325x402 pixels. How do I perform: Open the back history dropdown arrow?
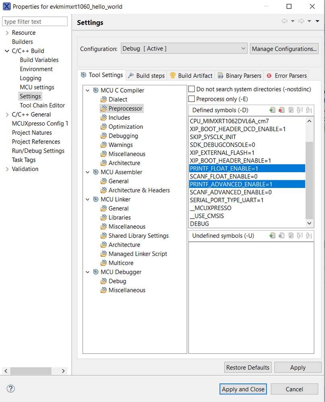coord(293,21)
